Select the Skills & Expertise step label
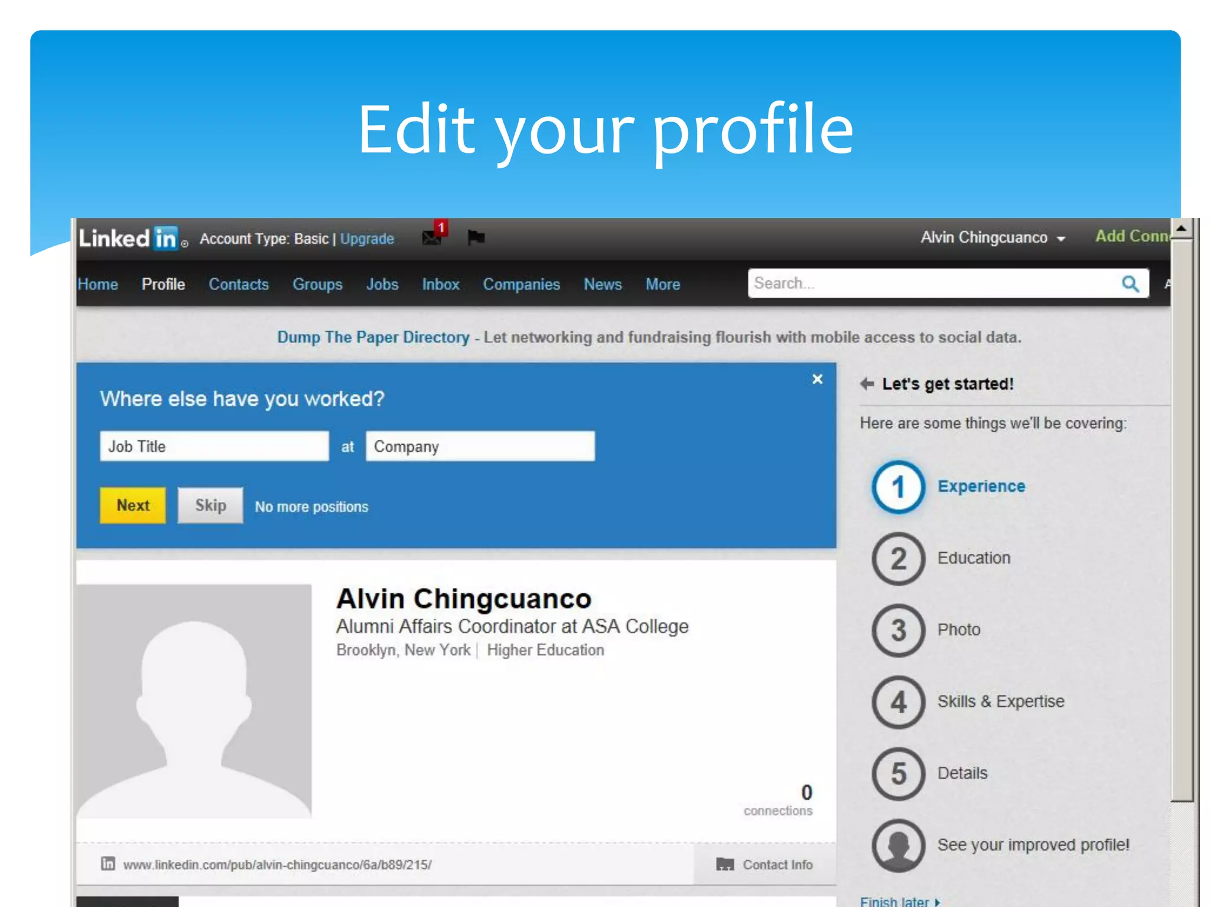The image size is (1210, 907). click(x=1001, y=702)
